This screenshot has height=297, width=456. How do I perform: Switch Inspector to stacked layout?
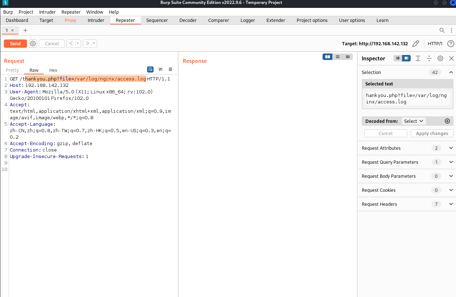click(x=397, y=58)
